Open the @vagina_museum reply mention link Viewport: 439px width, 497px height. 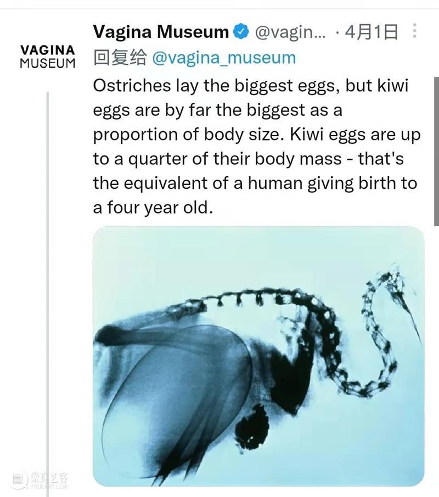(224, 58)
